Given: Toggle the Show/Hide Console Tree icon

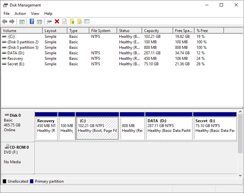Looking at the screenshot, I should click(22, 22).
